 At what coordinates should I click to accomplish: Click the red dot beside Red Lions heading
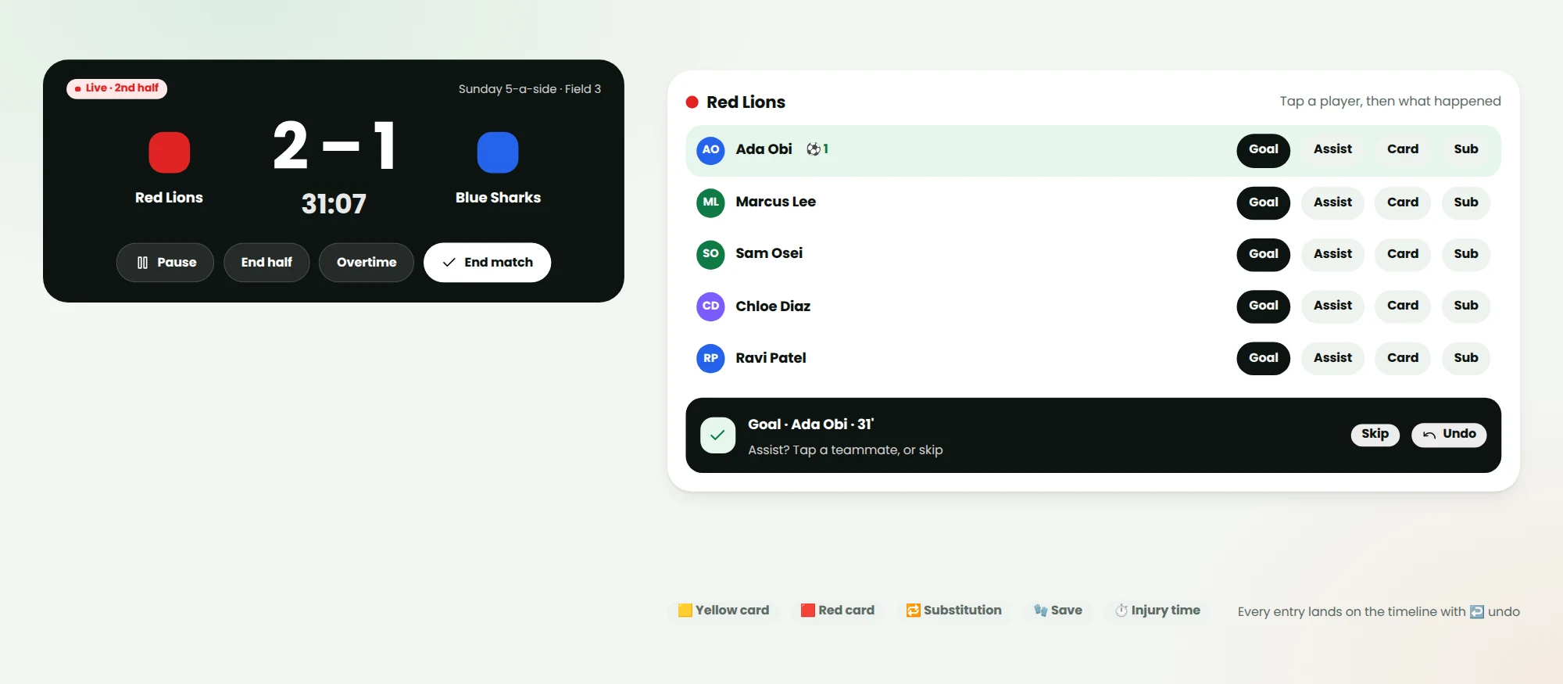pos(692,102)
